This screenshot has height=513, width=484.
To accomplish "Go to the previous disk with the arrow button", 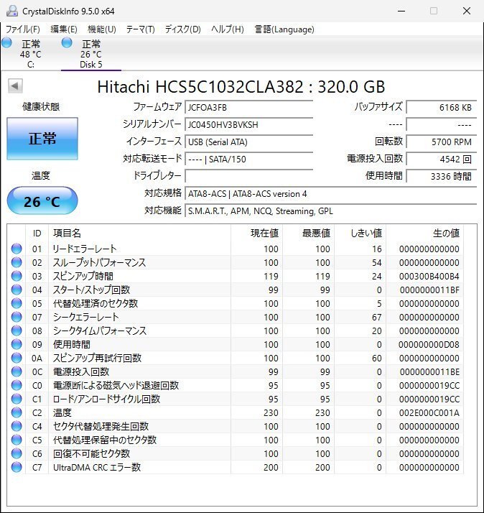I will [15, 86].
